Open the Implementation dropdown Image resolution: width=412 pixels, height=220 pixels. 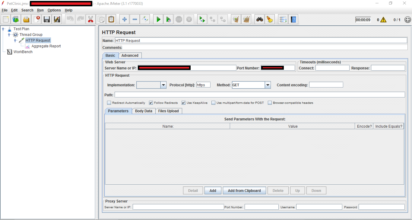[x=163, y=85]
